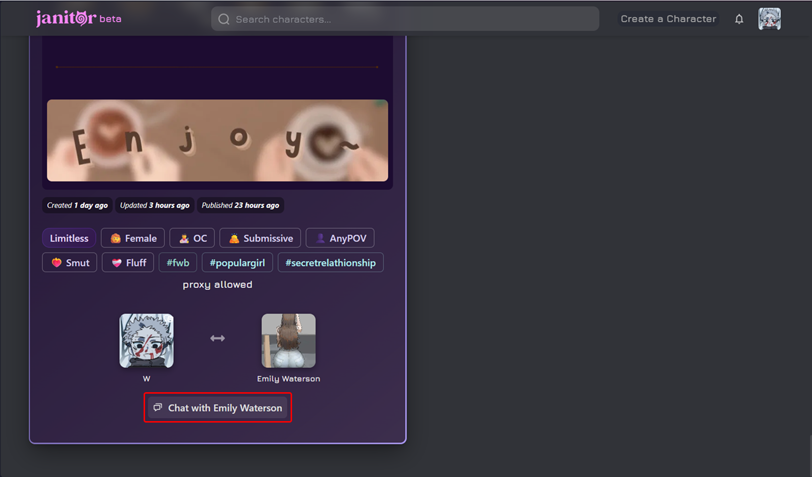Open the user profile avatar menu
The height and width of the screenshot is (477, 812).
tap(769, 19)
